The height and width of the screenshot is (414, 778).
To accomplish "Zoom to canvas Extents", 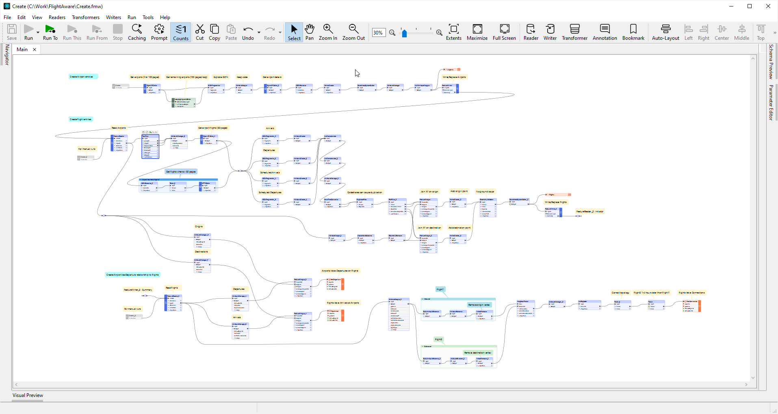I will tap(453, 32).
